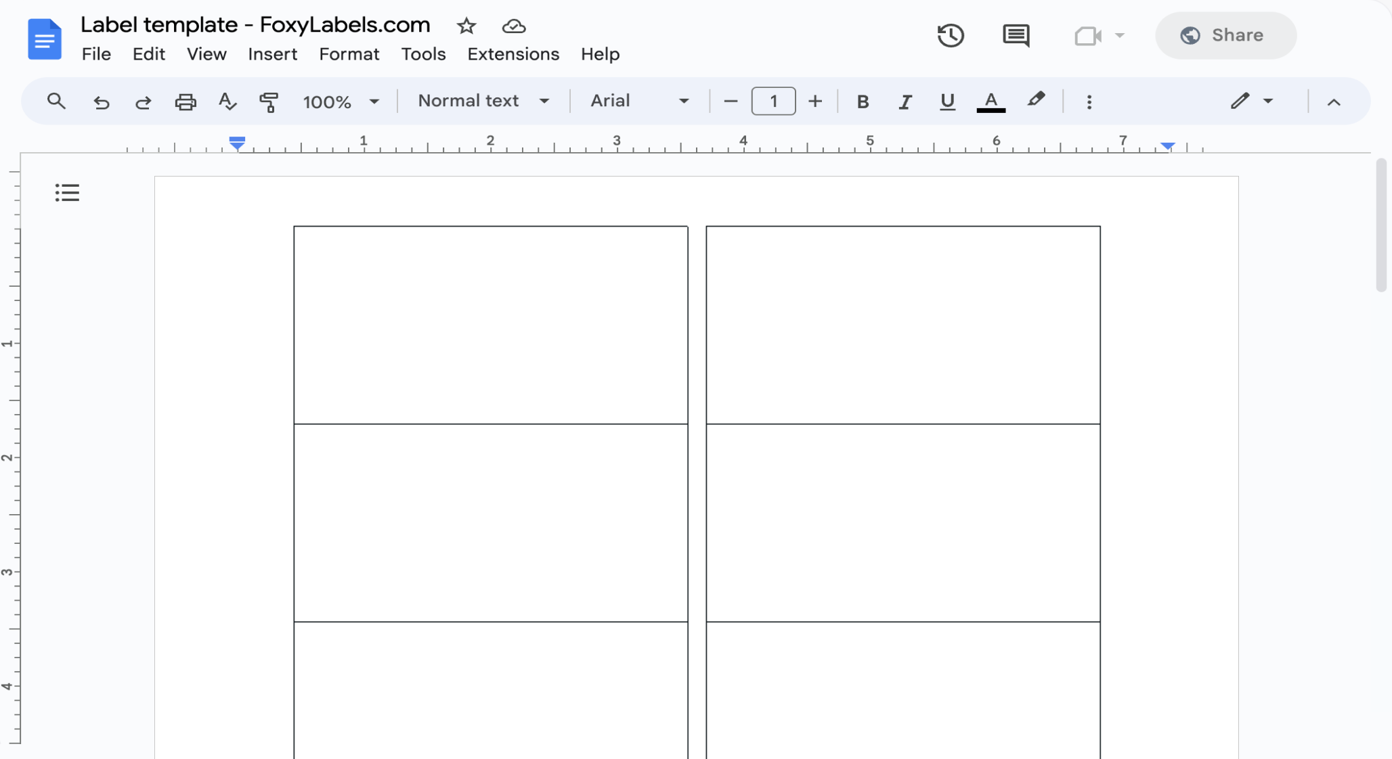Star the Label template document
The width and height of the screenshot is (1392, 759).
point(466,26)
